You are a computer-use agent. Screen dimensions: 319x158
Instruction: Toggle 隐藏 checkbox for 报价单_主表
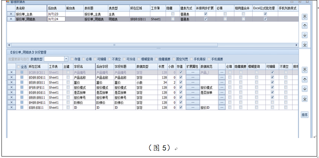[x=172, y=14]
